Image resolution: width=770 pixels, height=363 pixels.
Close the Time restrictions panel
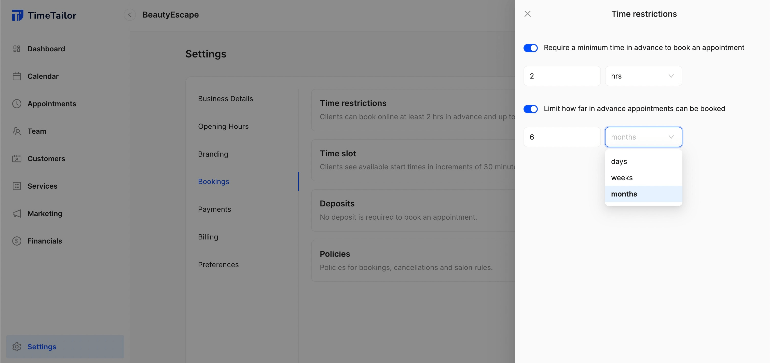pyautogui.click(x=527, y=14)
